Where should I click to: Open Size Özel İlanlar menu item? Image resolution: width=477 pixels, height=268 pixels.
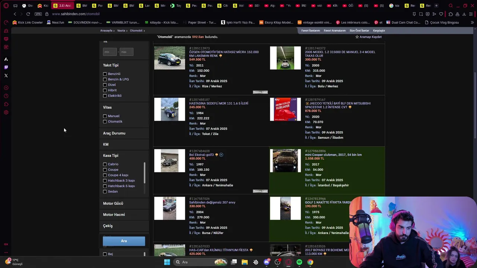pos(359,31)
